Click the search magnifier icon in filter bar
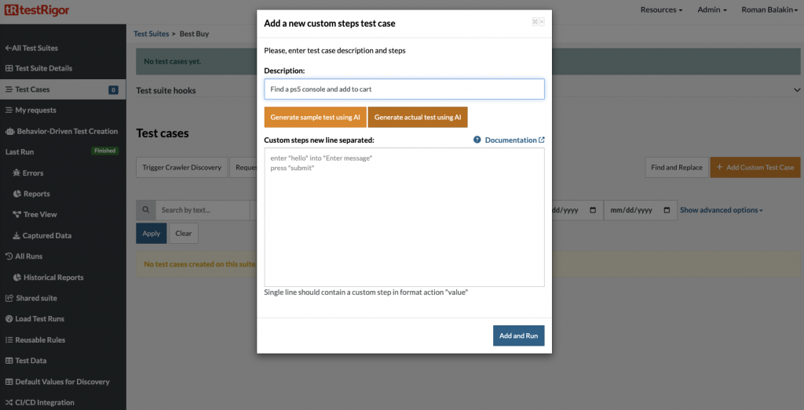Screen dimensions: 804x410 145,210
